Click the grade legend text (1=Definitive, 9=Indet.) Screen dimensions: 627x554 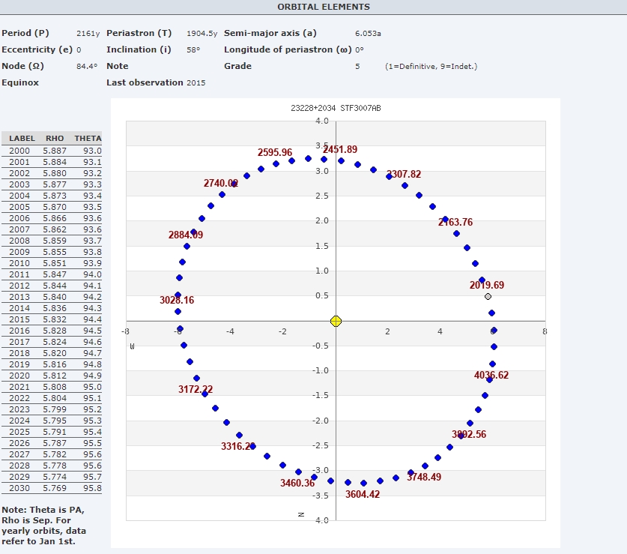[x=431, y=67]
